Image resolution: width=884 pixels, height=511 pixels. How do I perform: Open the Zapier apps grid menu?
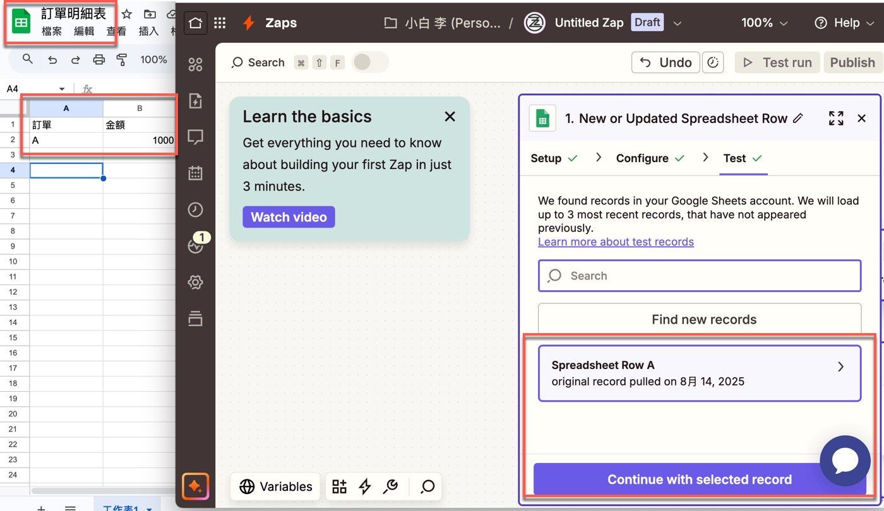click(x=220, y=23)
